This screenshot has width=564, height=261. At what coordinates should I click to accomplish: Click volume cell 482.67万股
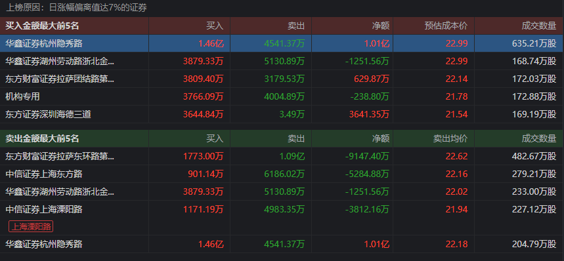point(534,156)
